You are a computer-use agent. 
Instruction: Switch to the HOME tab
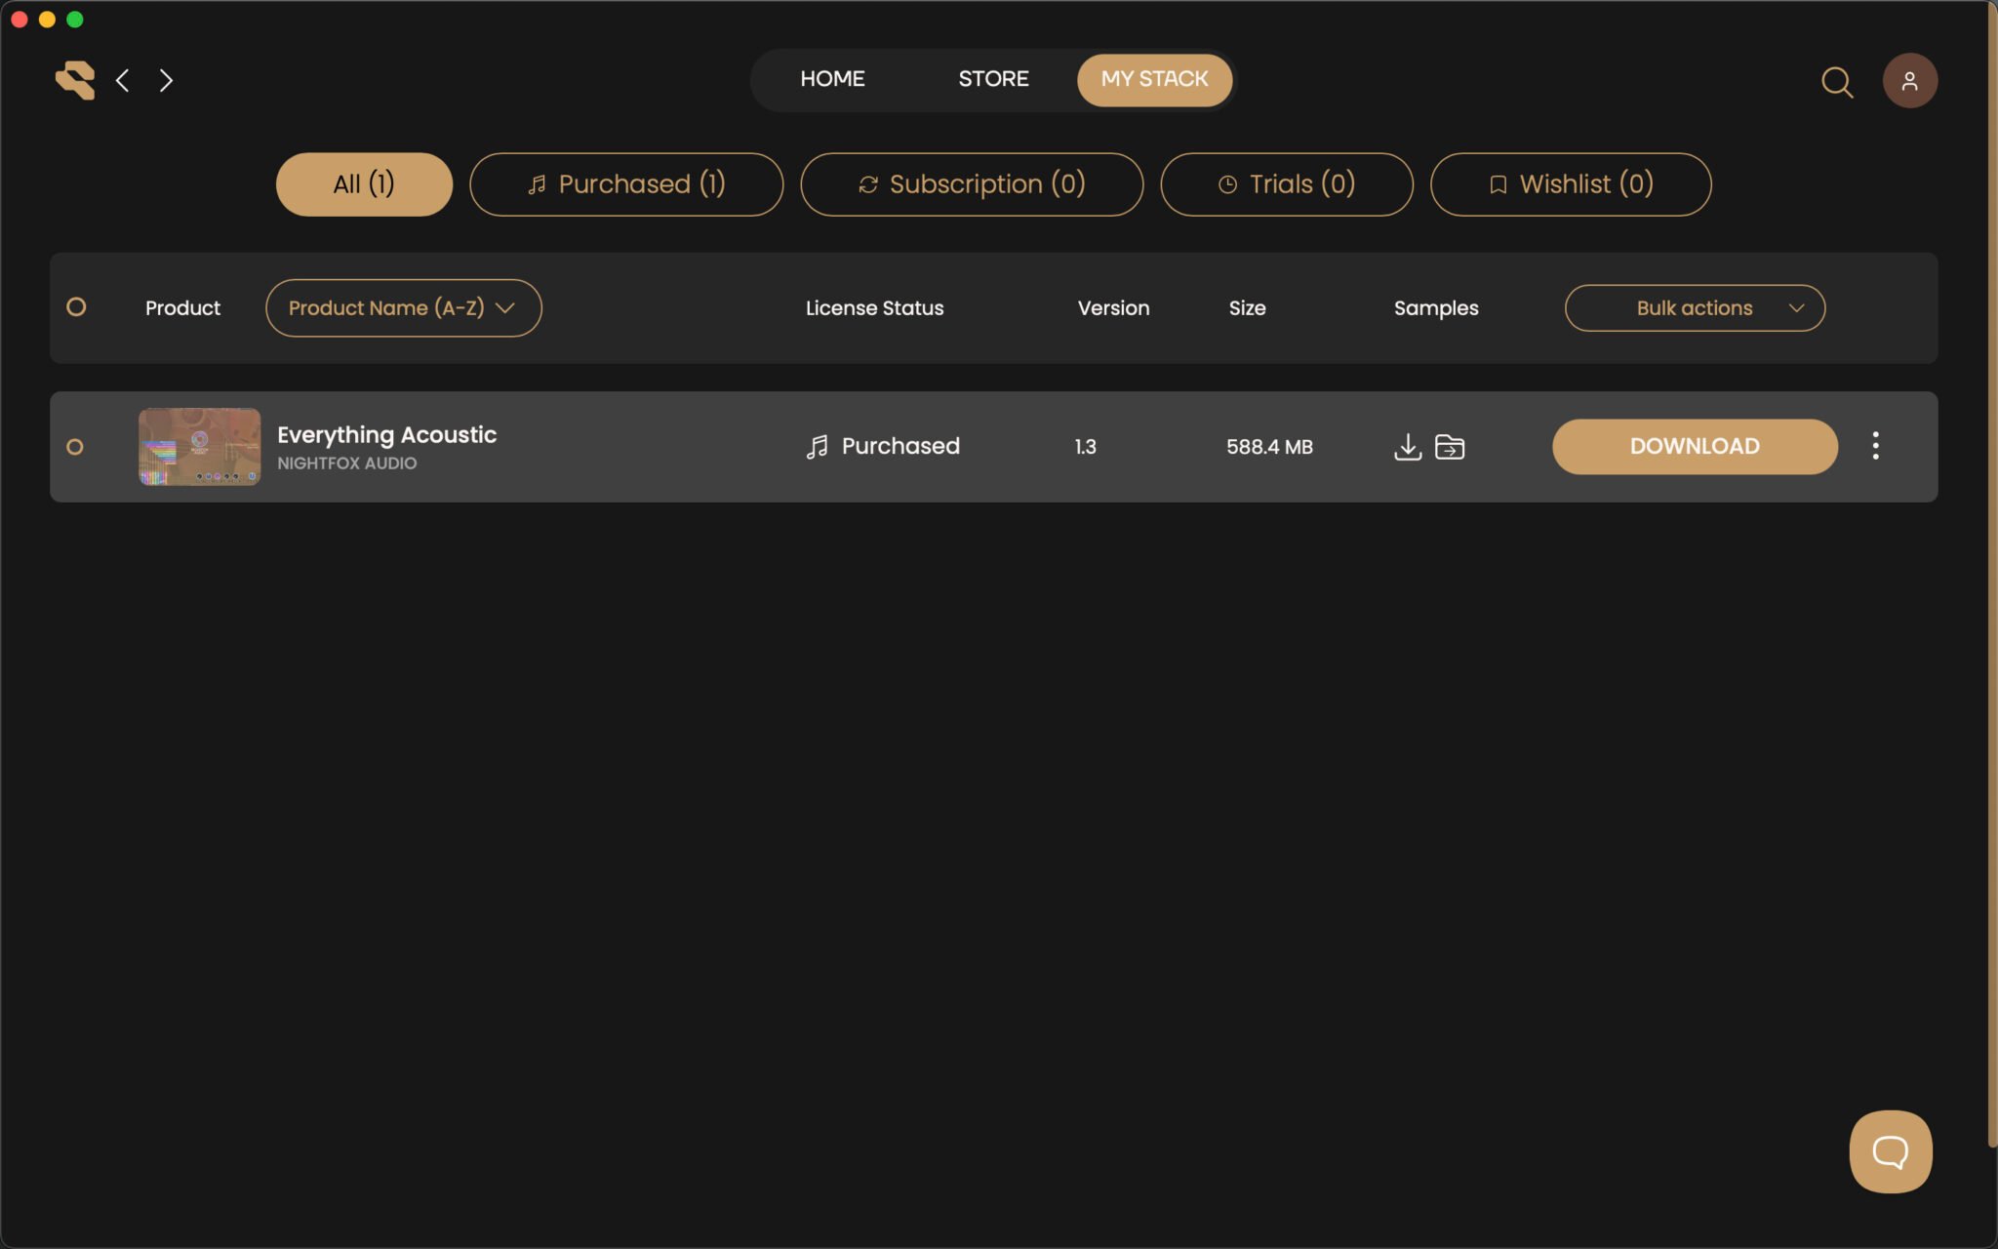pyautogui.click(x=831, y=79)
